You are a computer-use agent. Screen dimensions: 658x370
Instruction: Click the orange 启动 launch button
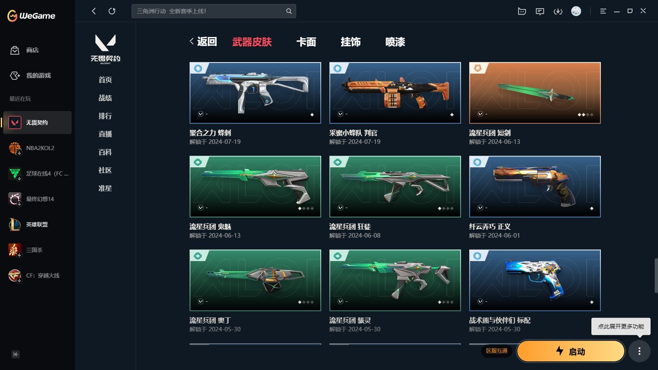(571, 351)
